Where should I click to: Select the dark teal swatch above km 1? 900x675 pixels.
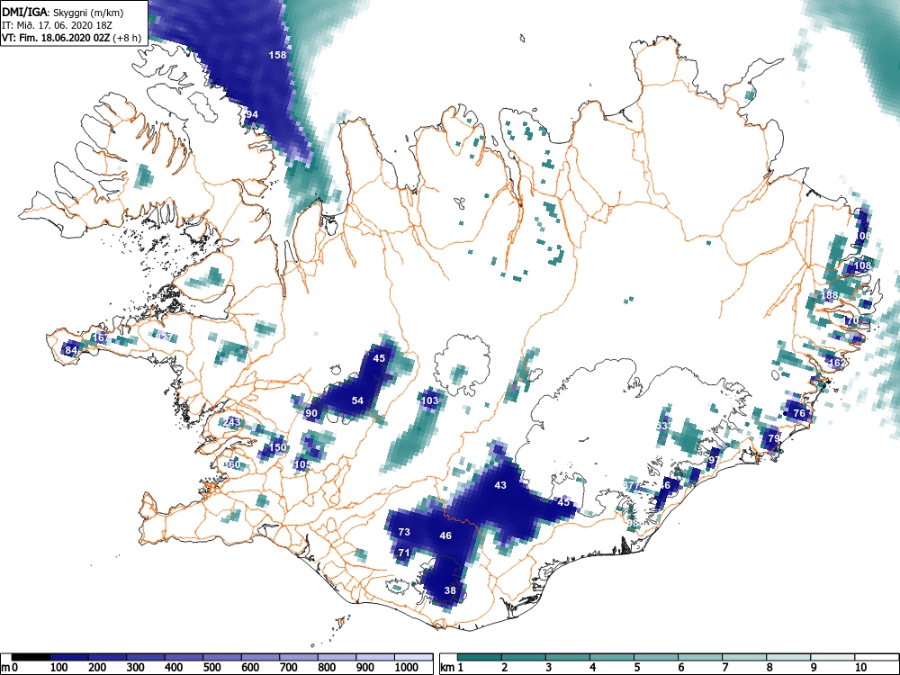(480, 657)
